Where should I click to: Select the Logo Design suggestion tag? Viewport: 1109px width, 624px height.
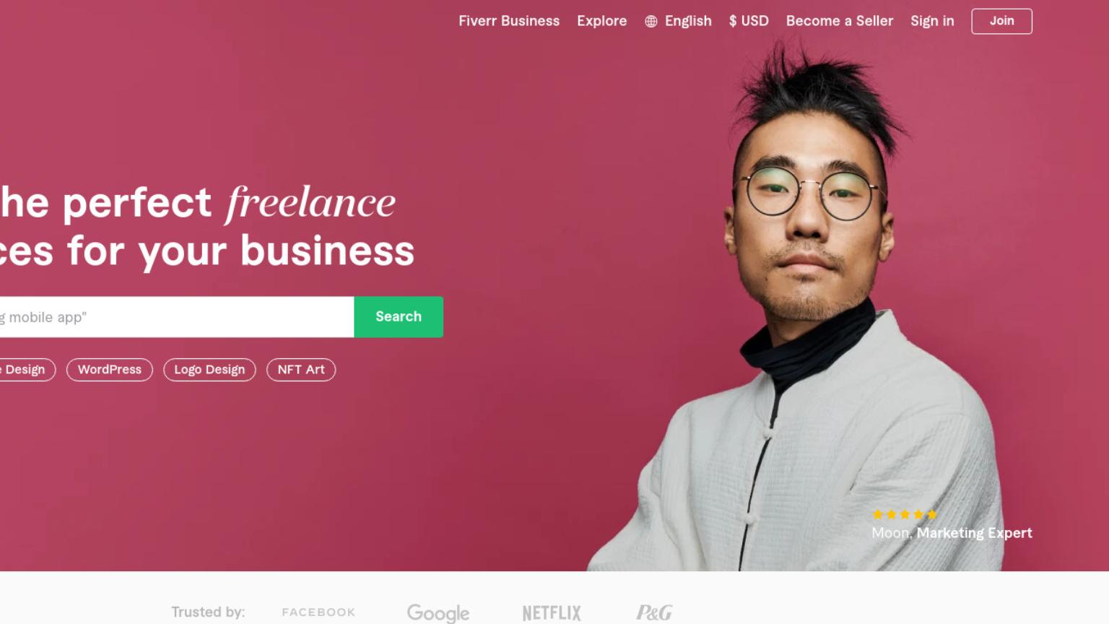pos(209,370)
